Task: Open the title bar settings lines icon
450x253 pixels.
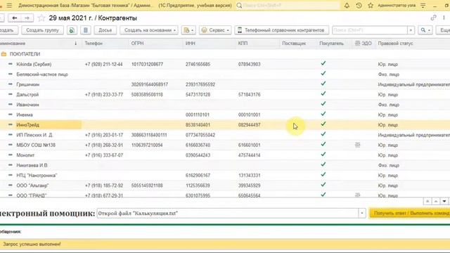Action: point(423,6)
